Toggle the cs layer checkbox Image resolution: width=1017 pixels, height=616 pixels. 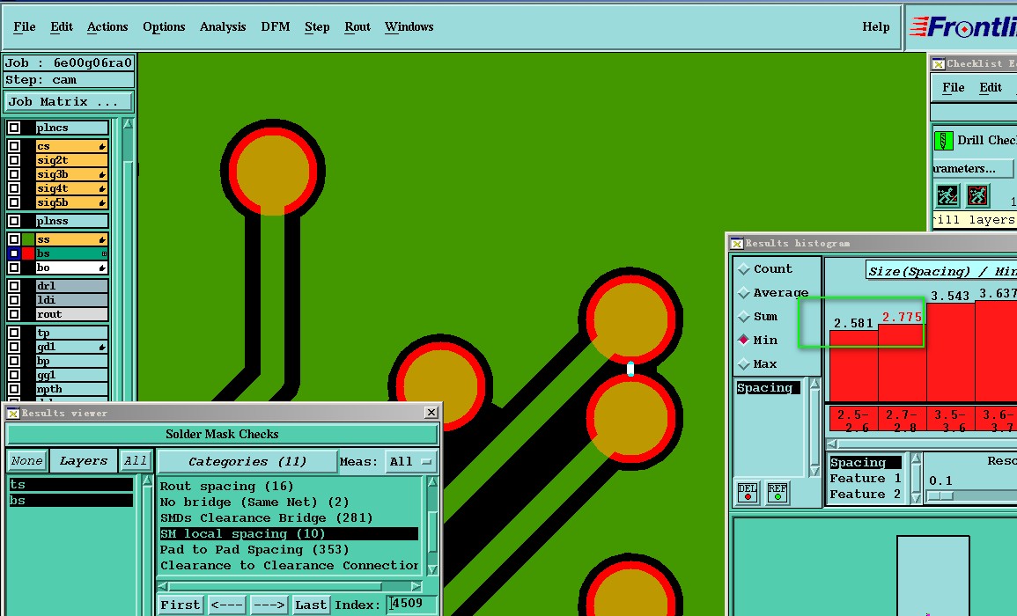coord(13,146)
